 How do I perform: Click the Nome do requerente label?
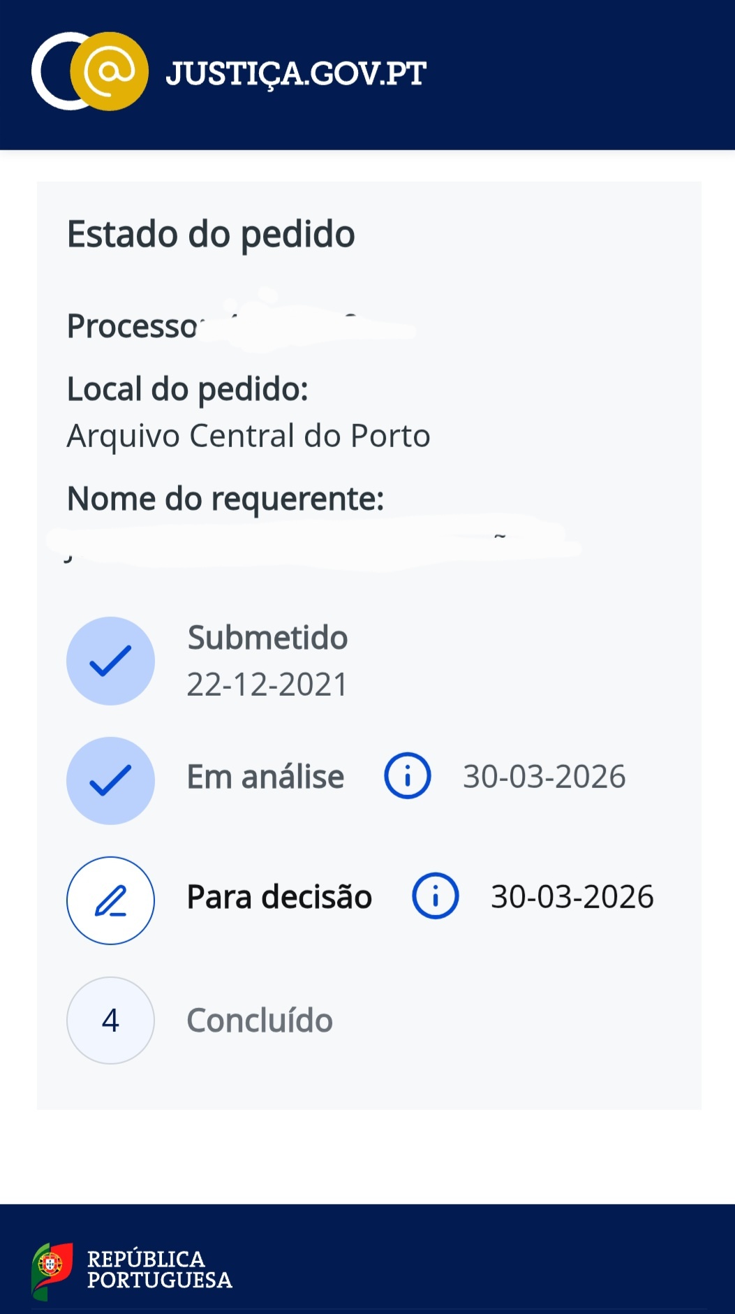(x=225, y=499)
